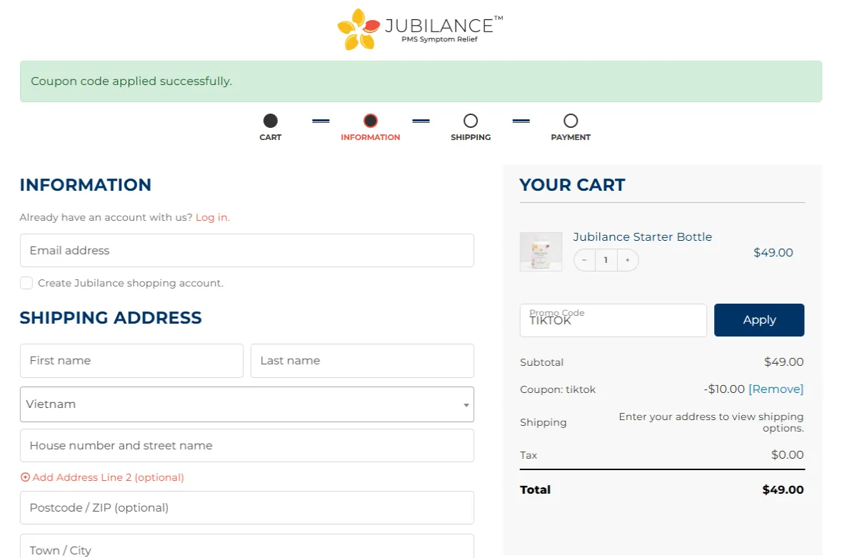Click the Information step circle

click(370, 121)
